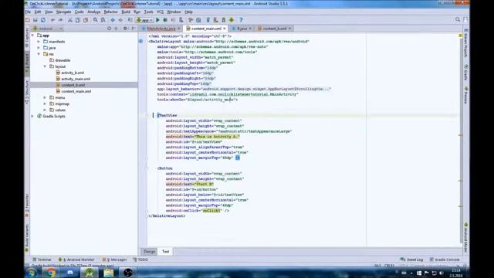
Task: Click the Scroll from Source target icon
Action: coord(110,29)
